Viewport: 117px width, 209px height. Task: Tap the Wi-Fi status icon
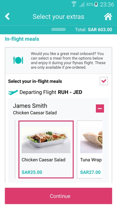click(74, 4)
